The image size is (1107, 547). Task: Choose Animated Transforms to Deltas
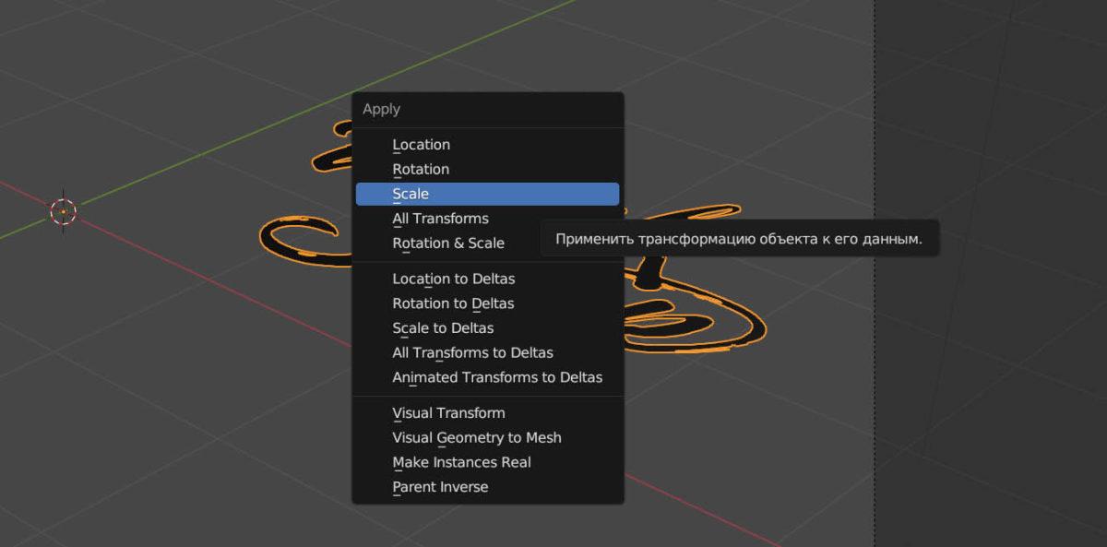coord(487,377)
